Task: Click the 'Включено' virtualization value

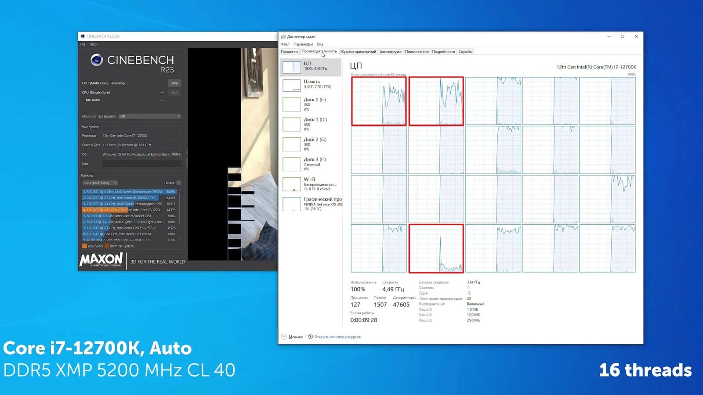Action: pos(475,304)
